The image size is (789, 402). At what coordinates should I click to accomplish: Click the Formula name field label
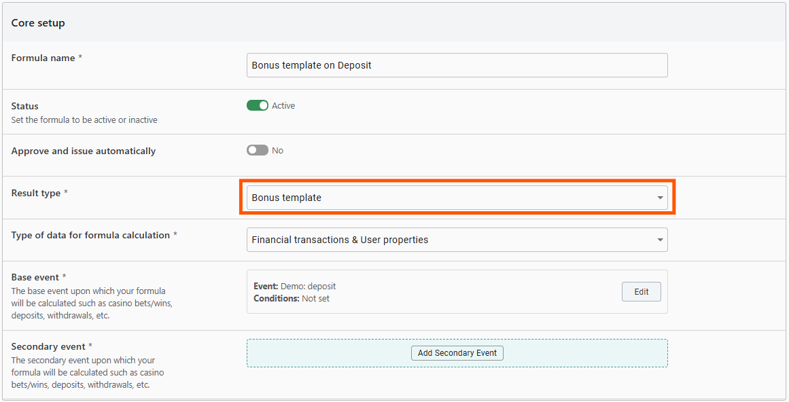click(43, 58)
